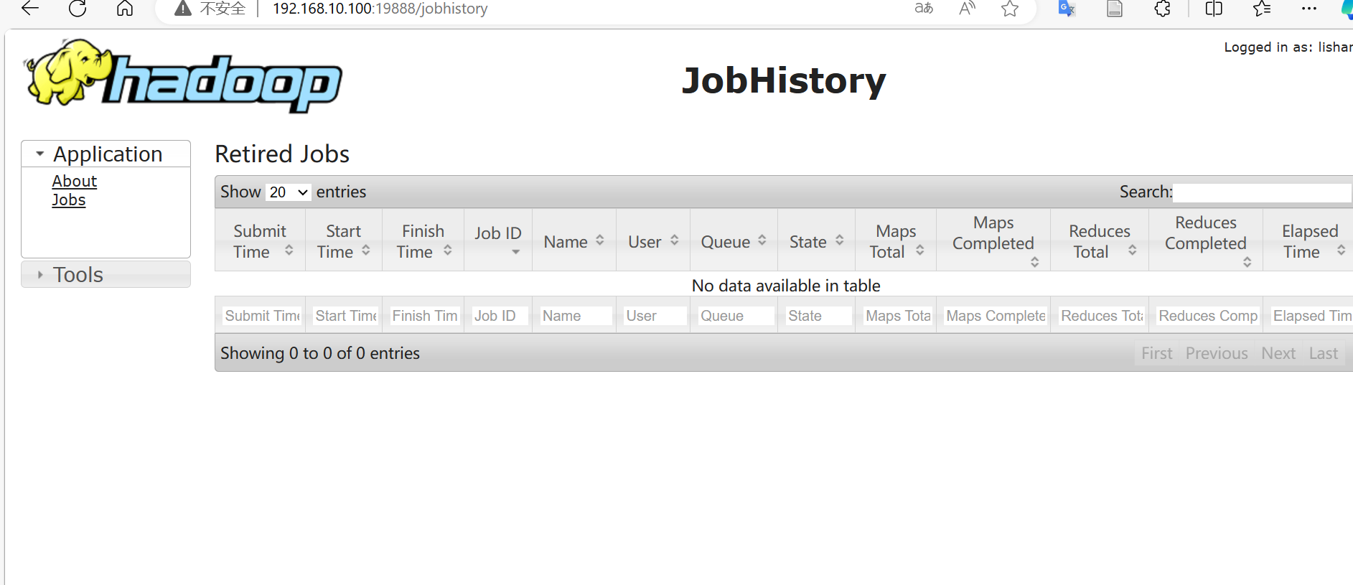
Task: Open the translate language icon in address bar
Action: point(924,9)
